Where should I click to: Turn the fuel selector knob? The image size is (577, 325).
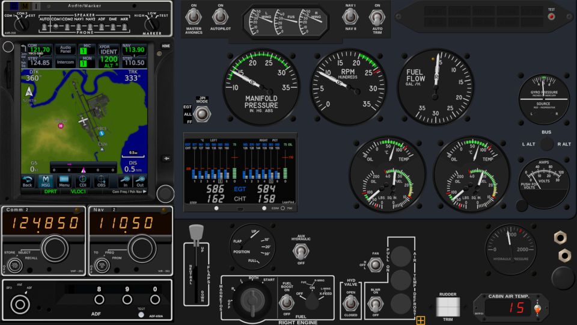(312, 300)
